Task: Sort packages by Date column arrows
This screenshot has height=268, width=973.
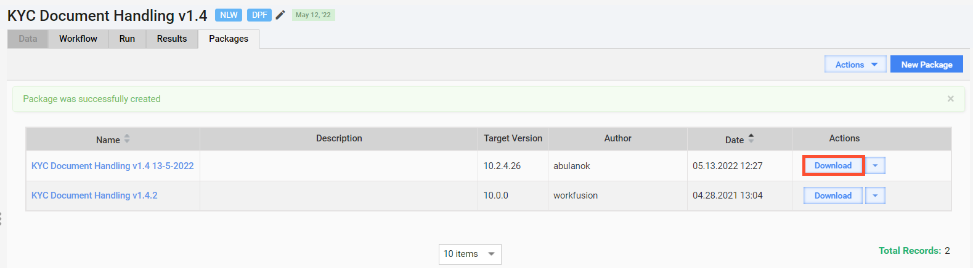Action: (x=751, y=139)
